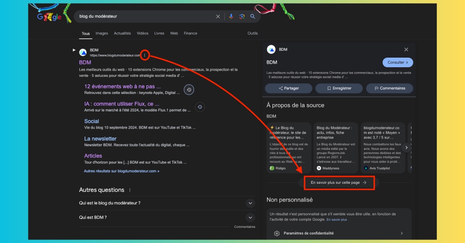The height and width of the screenshot is (243, 465).
Task: Click the voice search microphone icon
Action: [231, 17]
